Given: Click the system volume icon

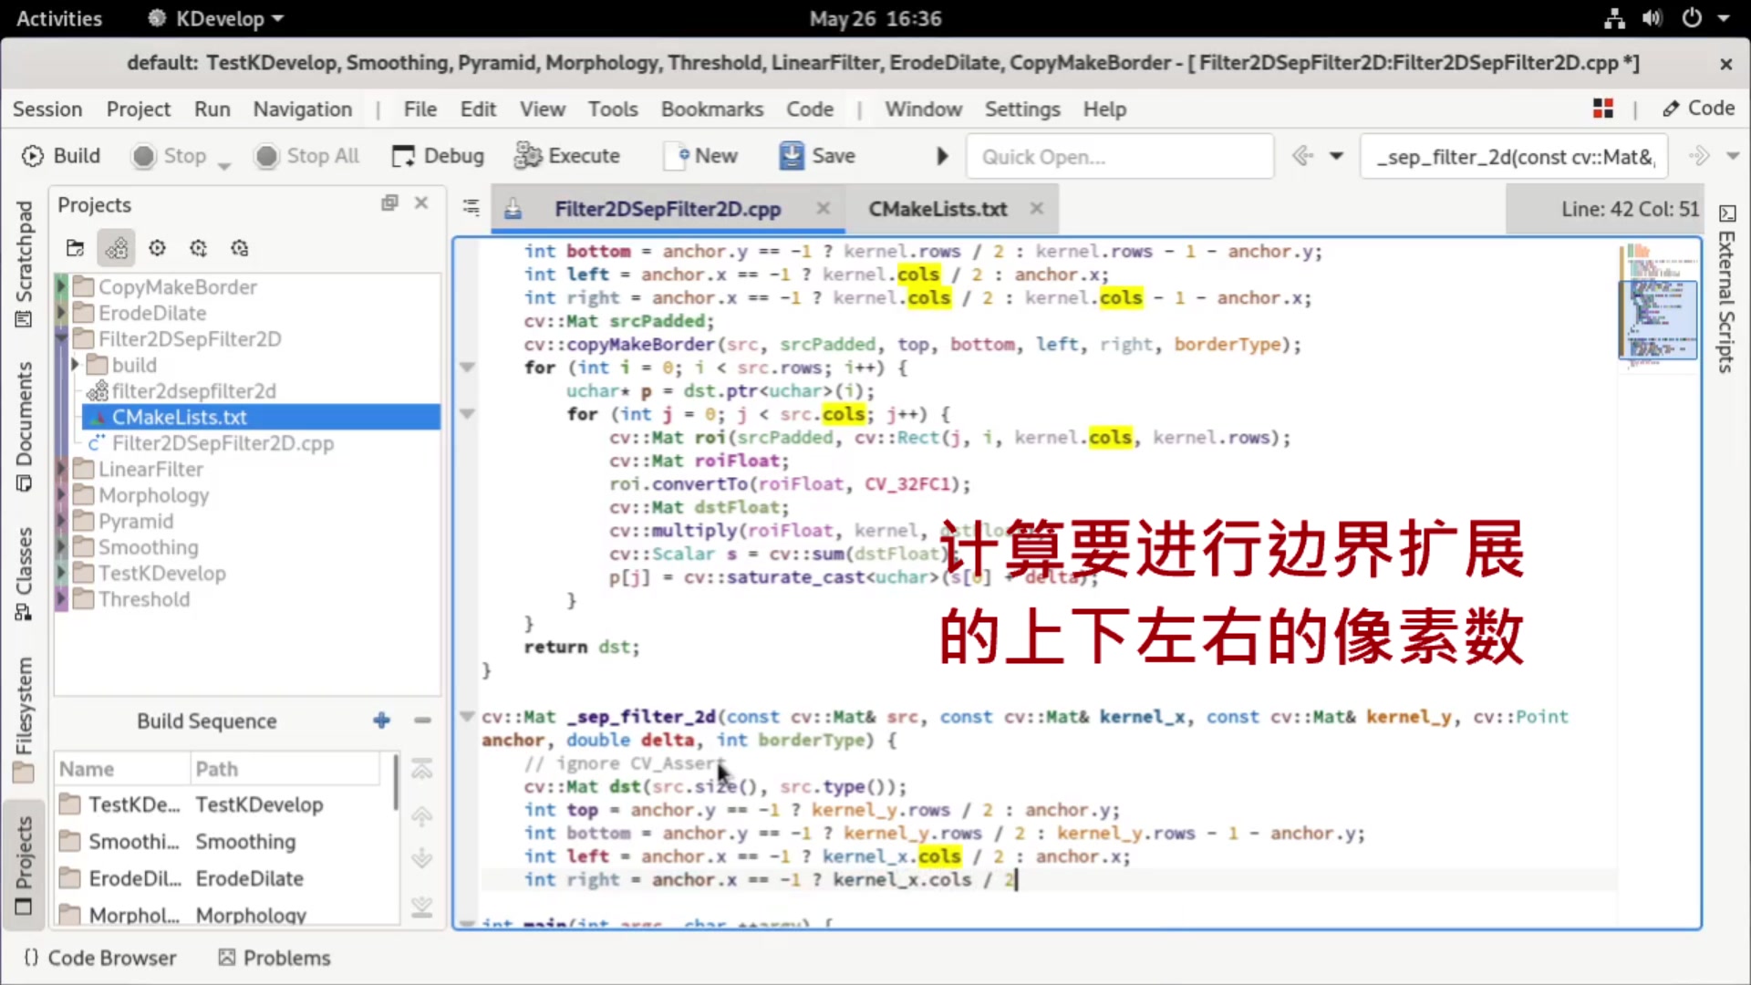Looking at the screenshot, I should (x=1652, y=18).
